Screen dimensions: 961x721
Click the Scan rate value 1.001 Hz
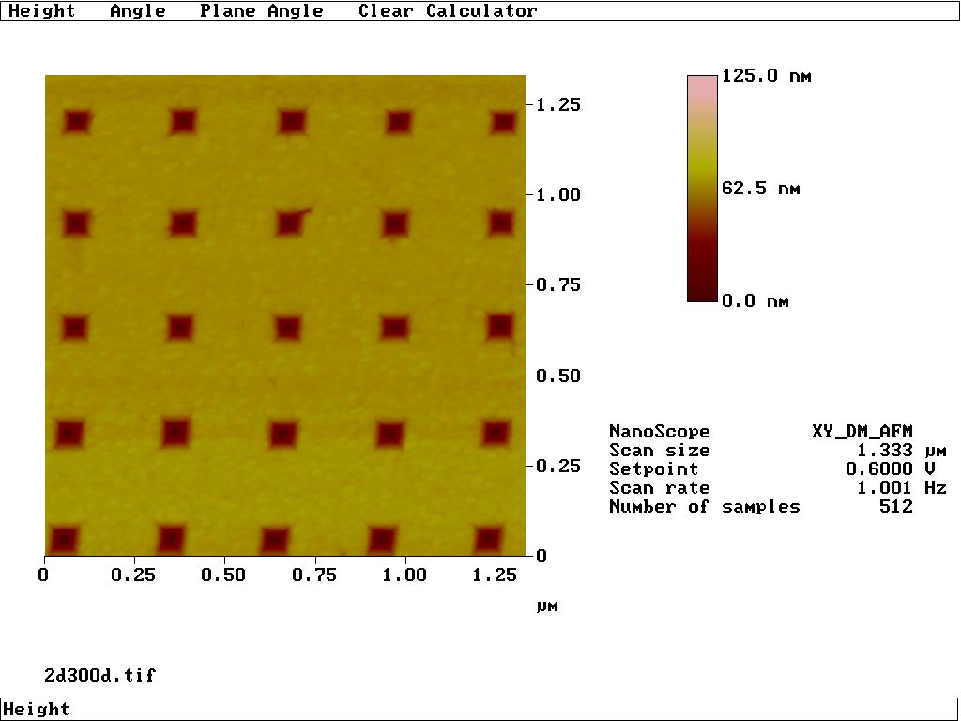pyautogui.click(x=901, y=488)
